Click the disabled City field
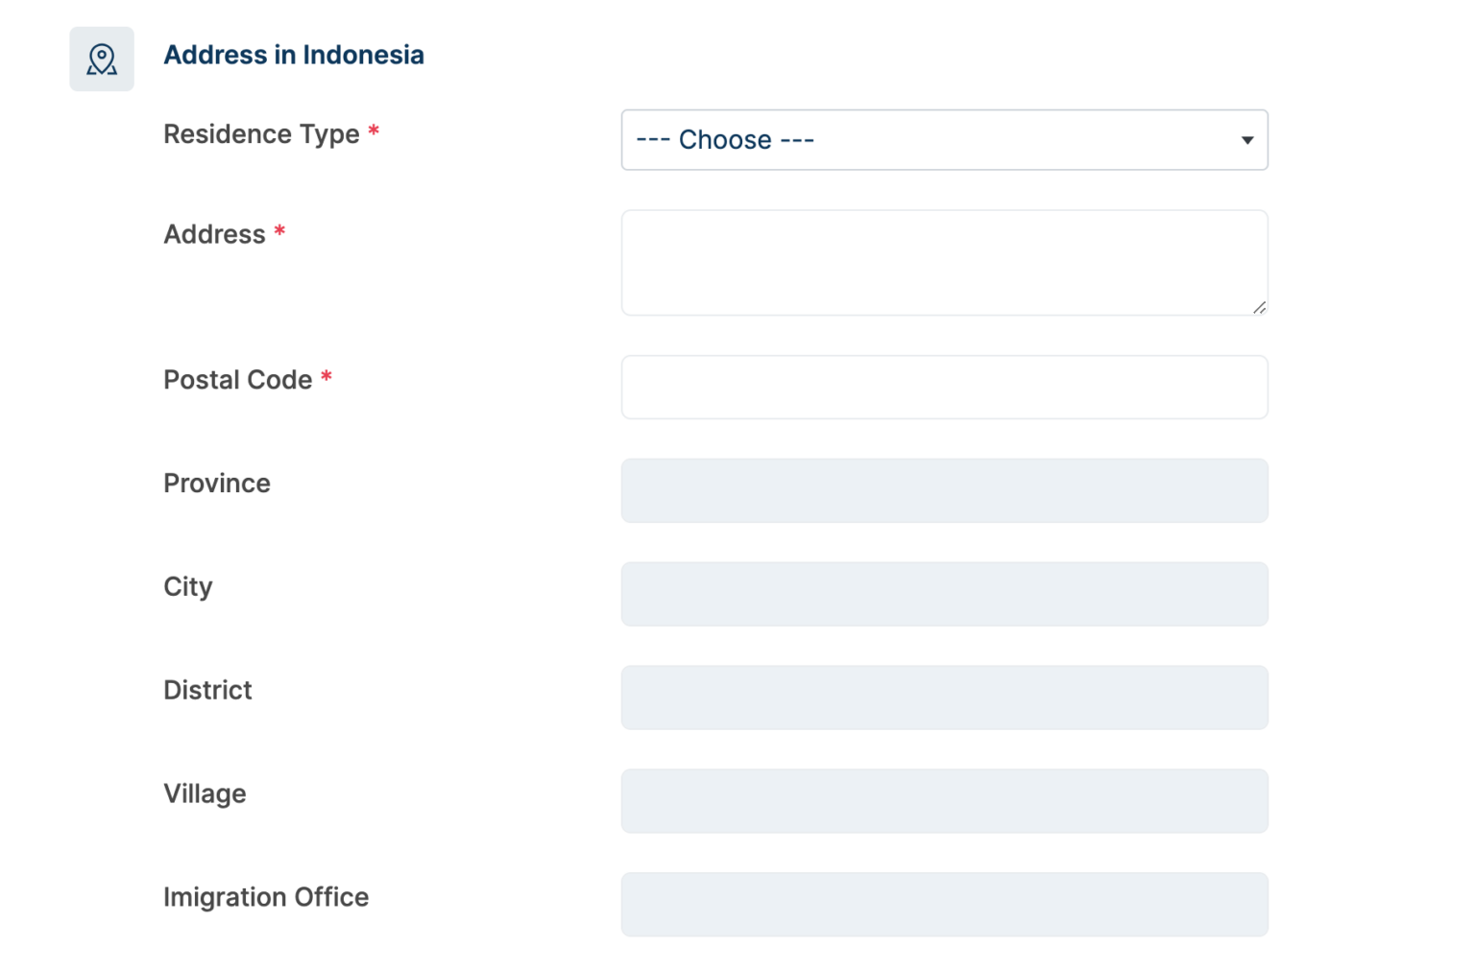 (944, 593)
